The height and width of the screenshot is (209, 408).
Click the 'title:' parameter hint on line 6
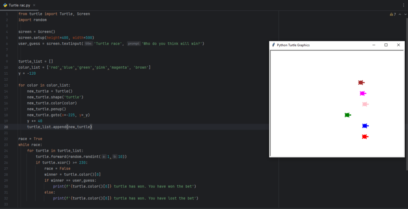(88, 43)
